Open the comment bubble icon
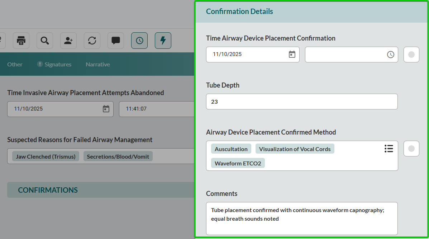429x239 pixels. tap(116, 41)
